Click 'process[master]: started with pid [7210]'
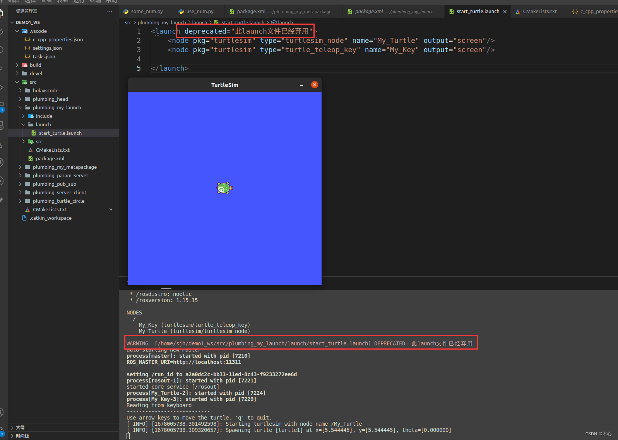The width and height of the screenshot is (618, 440). pyautogui.click(x=188, y=356)
